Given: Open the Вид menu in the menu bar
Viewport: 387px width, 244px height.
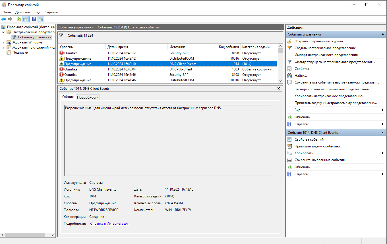Looking at the screenshot, I should [37, 12].
